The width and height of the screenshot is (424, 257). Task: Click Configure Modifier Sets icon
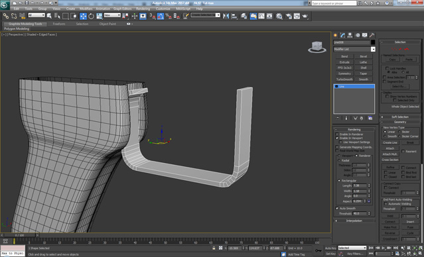pyautogui.click(x=370, y=119)
